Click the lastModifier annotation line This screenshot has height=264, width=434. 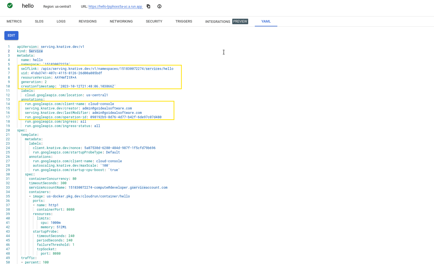[83, 113]
